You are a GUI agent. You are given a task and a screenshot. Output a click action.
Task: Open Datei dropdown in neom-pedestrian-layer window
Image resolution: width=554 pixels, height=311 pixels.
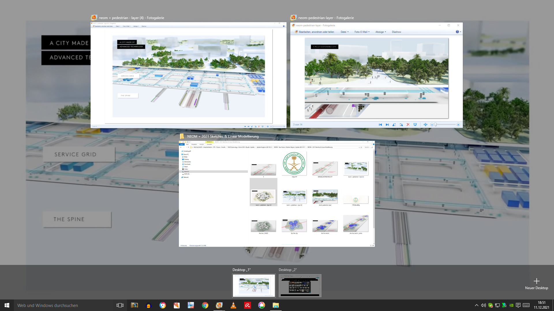coord(345,32)
